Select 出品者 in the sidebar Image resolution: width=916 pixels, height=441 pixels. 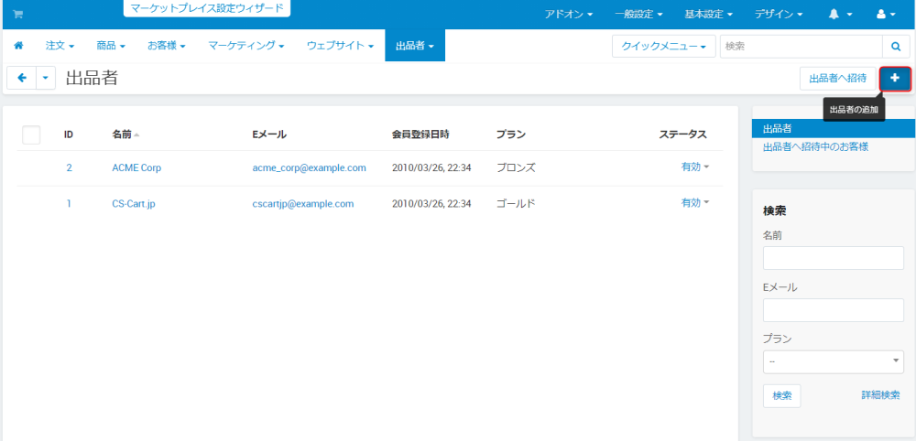point(834,129)
